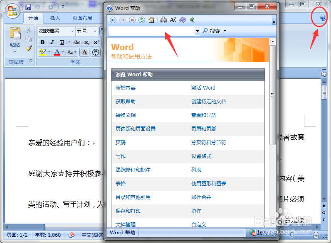Click the 字数: 1,060 word count

48,235
